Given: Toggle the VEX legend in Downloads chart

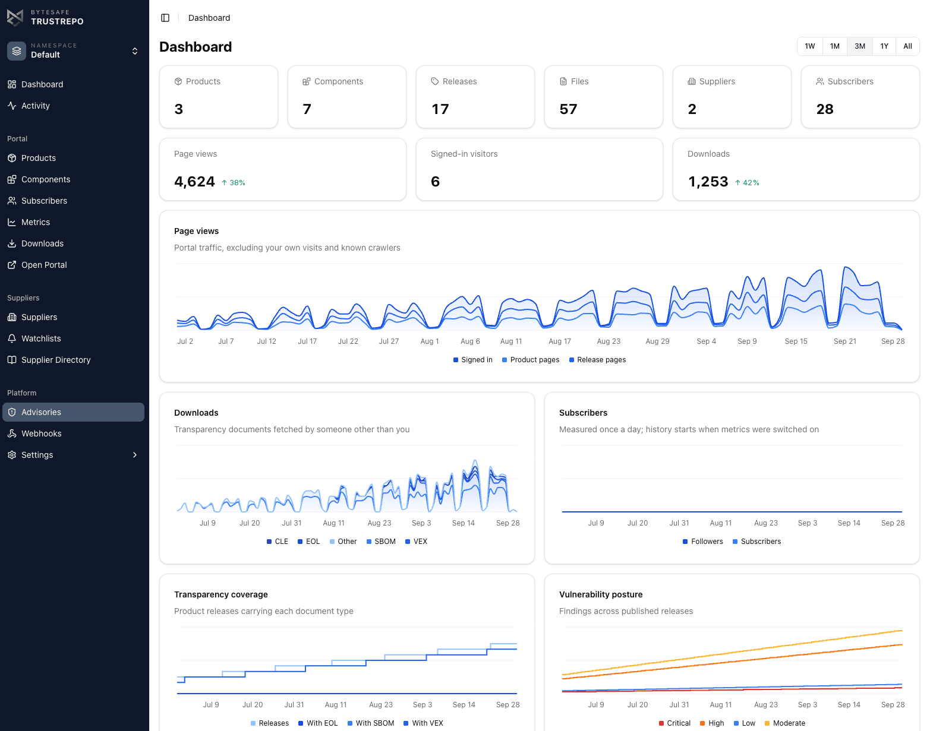Looking at the screenshot, I should pos(416,542).
